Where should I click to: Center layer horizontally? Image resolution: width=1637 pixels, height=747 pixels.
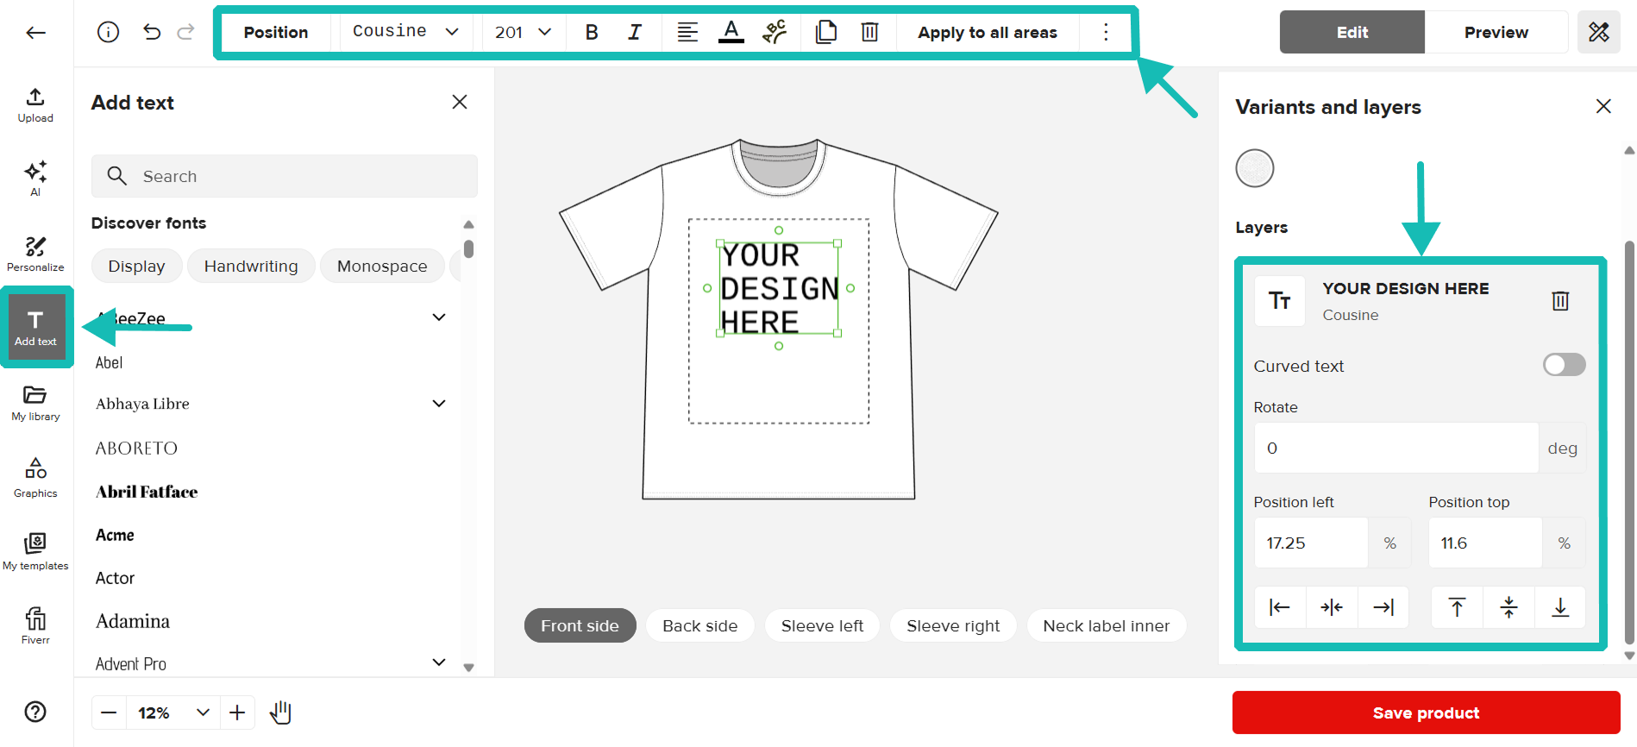tap(1332, 607)
